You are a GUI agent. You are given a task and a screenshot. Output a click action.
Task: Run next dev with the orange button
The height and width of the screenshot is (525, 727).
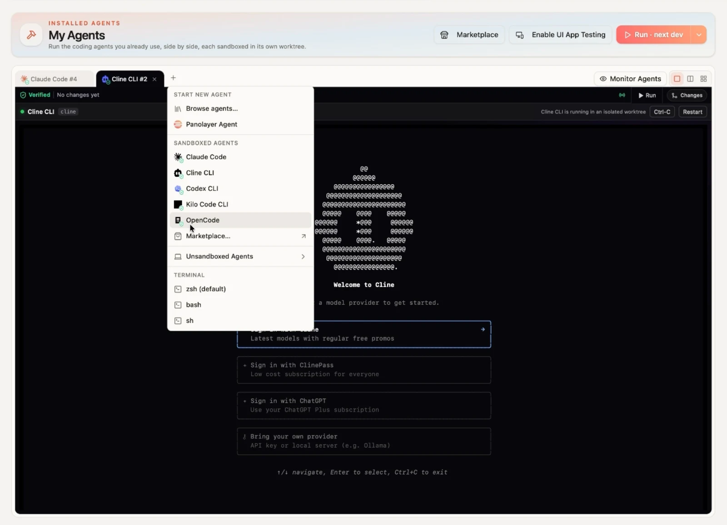[x=653, y=35]
